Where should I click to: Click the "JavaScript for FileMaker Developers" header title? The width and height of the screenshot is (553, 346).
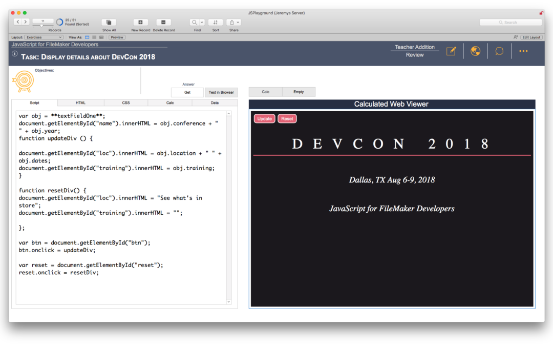tap(55, 45)
